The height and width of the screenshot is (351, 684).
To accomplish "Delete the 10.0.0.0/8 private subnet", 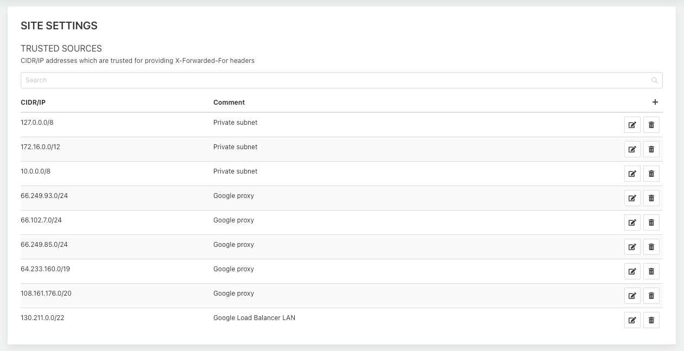I will pos(651,174).
